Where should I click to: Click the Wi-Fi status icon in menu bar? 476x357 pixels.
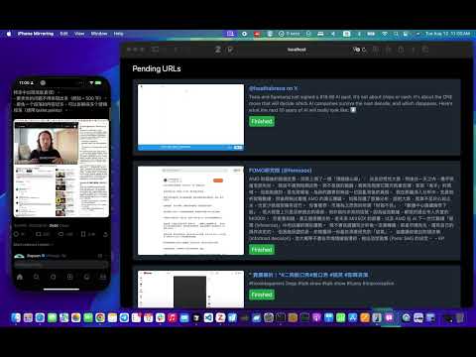(x=385, y=34)
